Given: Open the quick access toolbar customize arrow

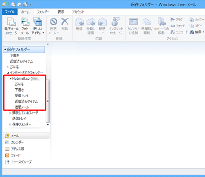Looking at the screenshot, I should pos(30,4).
